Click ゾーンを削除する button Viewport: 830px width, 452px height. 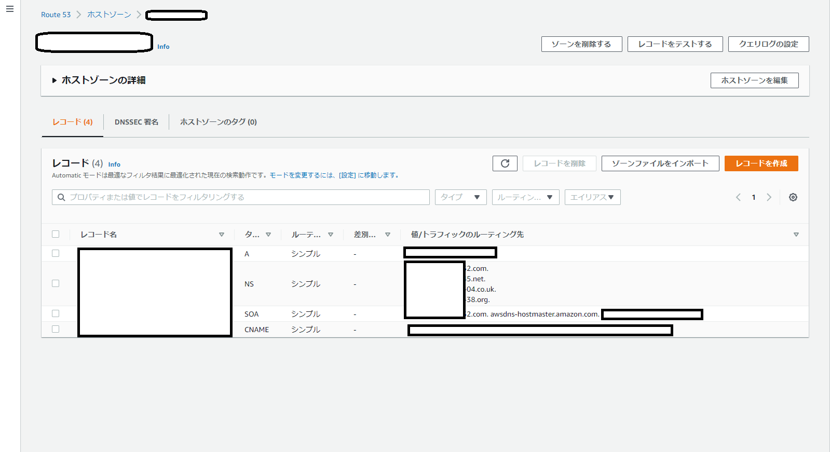[582, 44]
